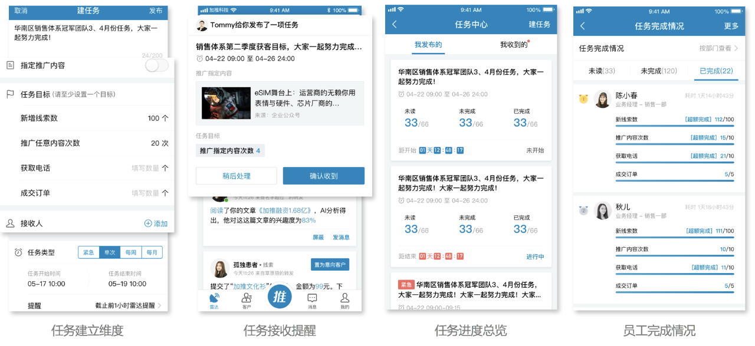
Task: Select 紧急 task type
Action: [88, 252]
